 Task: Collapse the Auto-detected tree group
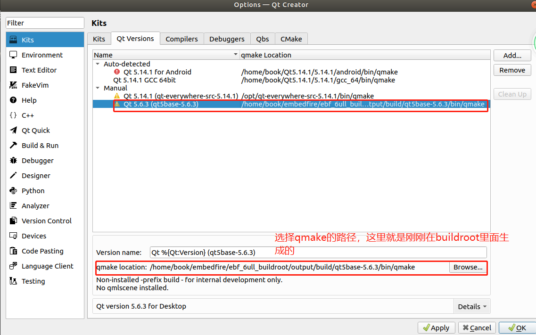[x=98, y=64]
